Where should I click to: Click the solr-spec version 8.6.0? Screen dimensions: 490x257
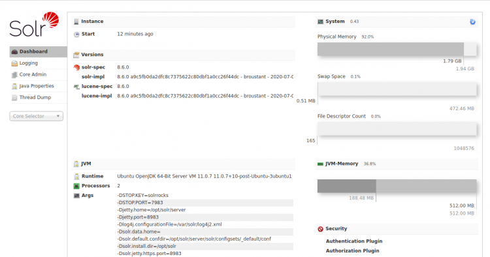coord(123,67)
